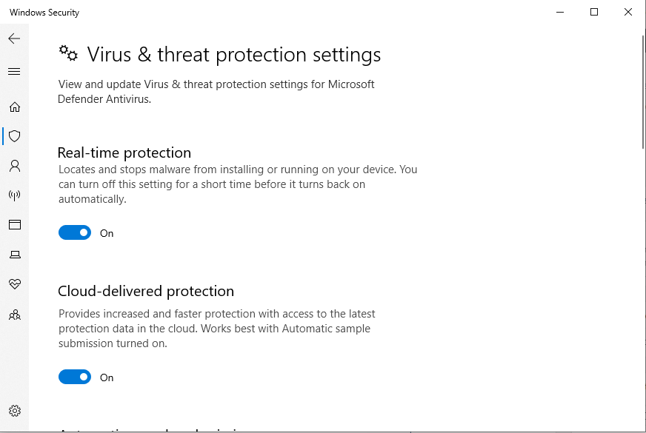Click the gears icon beside the page title
The width and height of the screenshot is (646, 433).
67,53
